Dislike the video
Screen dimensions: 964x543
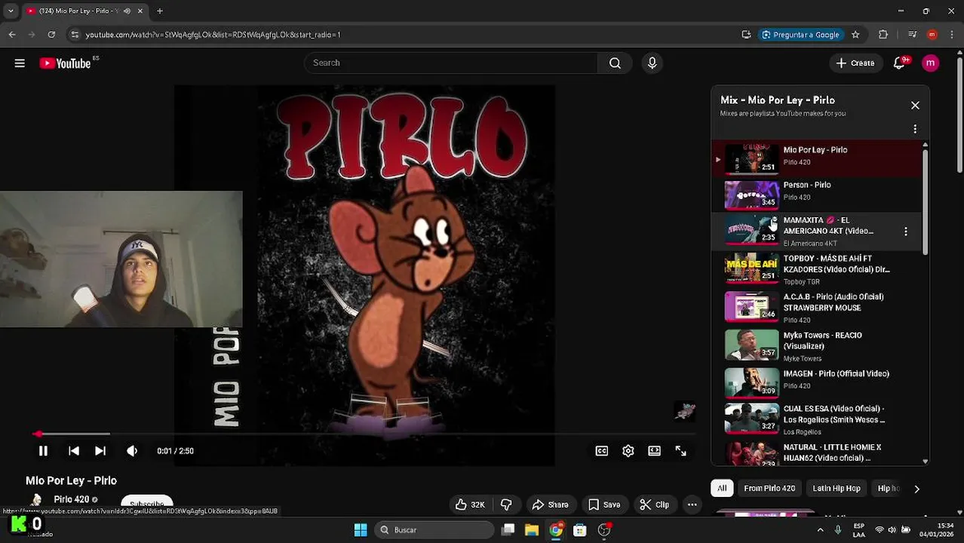coord(506,505)
